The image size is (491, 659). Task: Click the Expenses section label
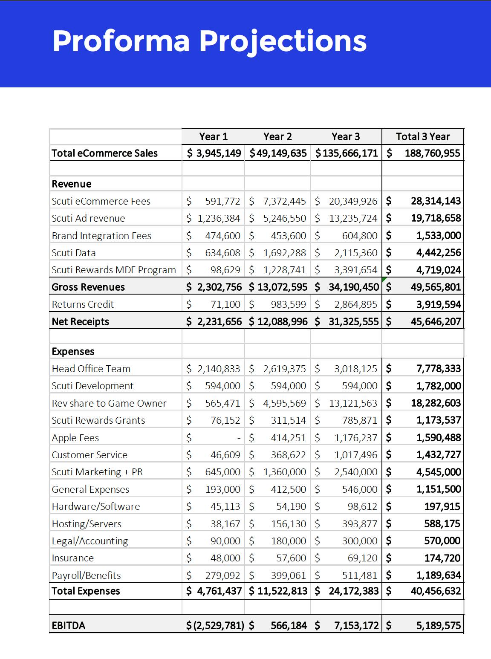coord(73,351)
